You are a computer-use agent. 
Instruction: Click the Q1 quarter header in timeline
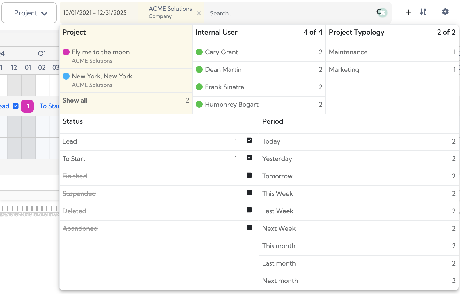[42, 53]
